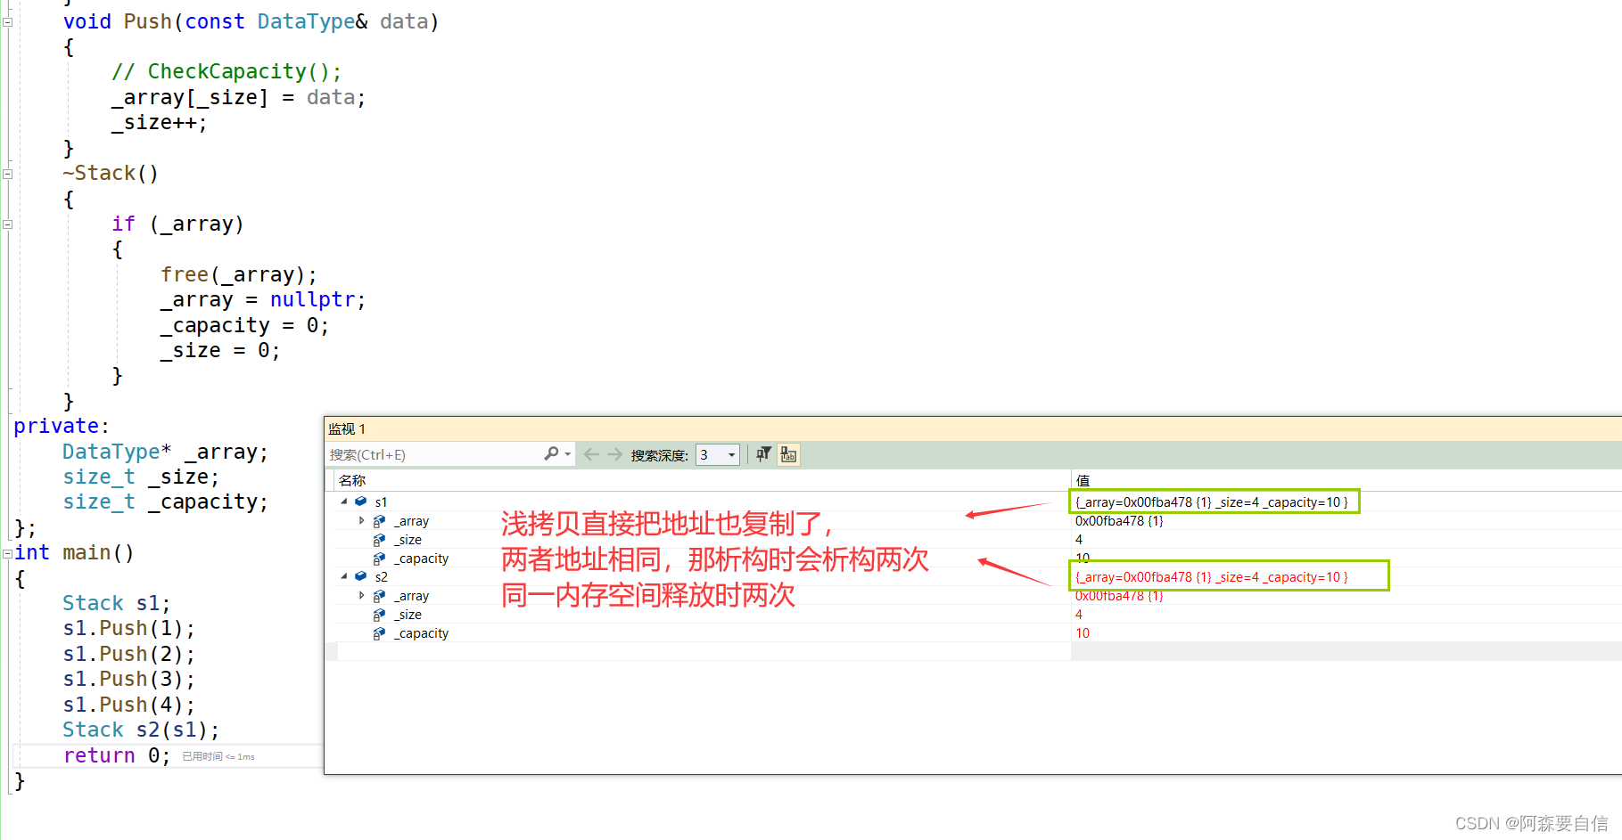Image resolution: width=1622 pixels, height=840 pixels.
Task: Click the empty new watch row at the bottom
Action: pos(704,651)
